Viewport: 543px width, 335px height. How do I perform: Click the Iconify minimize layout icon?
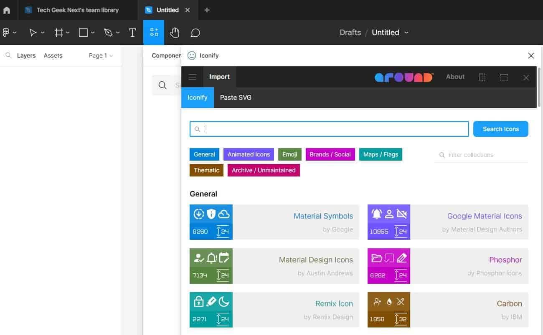(x=504, y=77)
